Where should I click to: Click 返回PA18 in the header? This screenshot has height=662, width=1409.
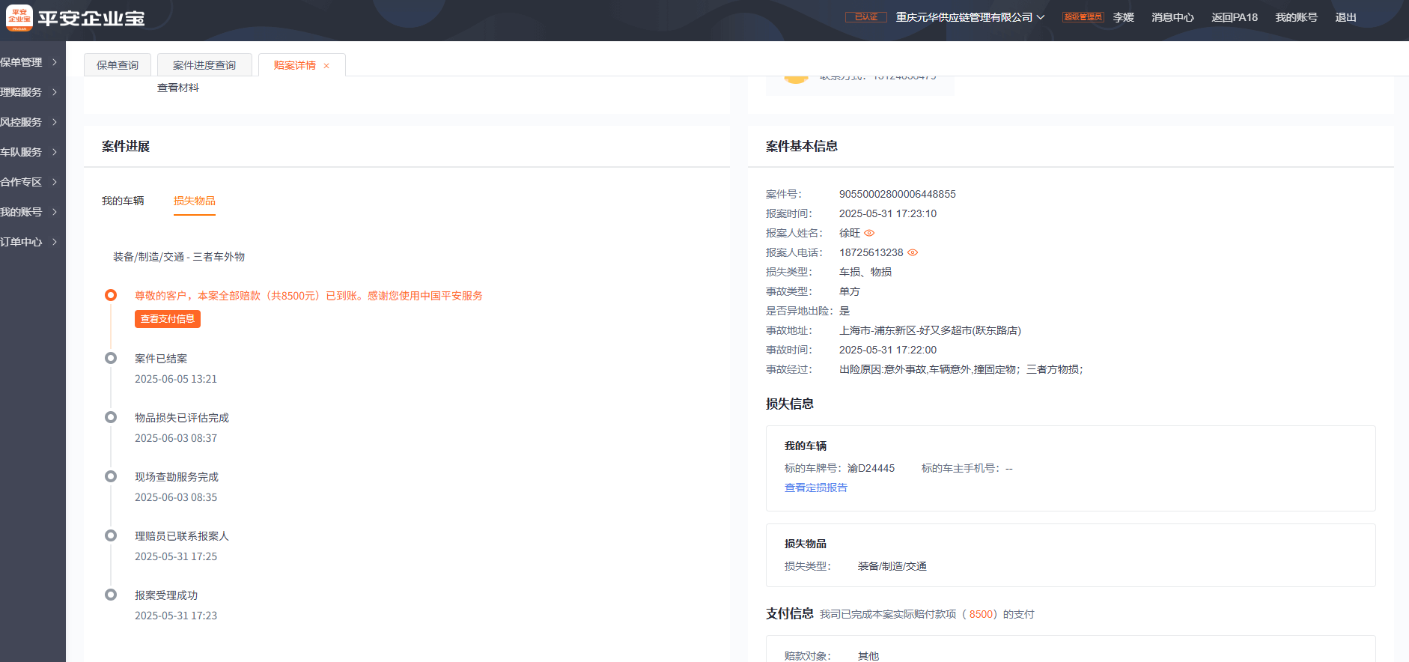(1234, 17)
